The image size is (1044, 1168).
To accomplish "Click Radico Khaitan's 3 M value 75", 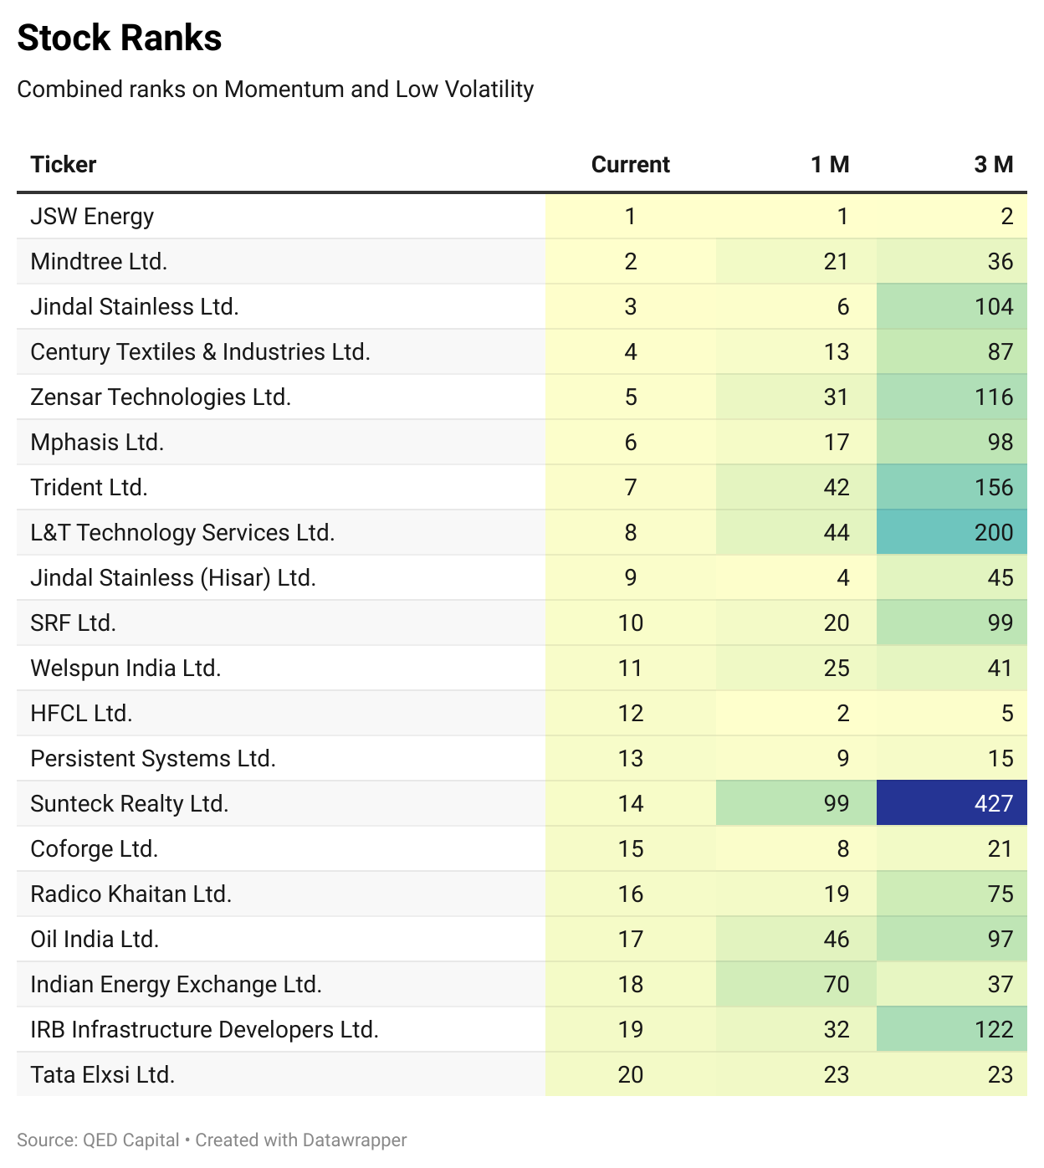I will 1000,894.
